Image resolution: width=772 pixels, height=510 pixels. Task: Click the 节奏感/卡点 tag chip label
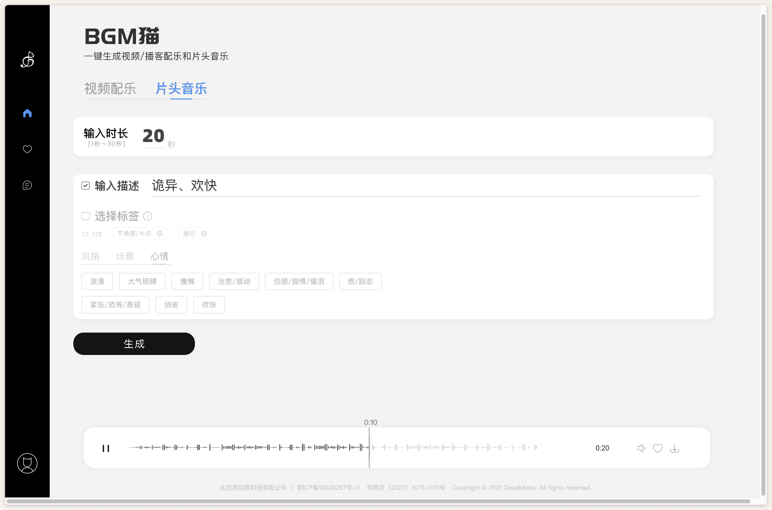(134, 234)
